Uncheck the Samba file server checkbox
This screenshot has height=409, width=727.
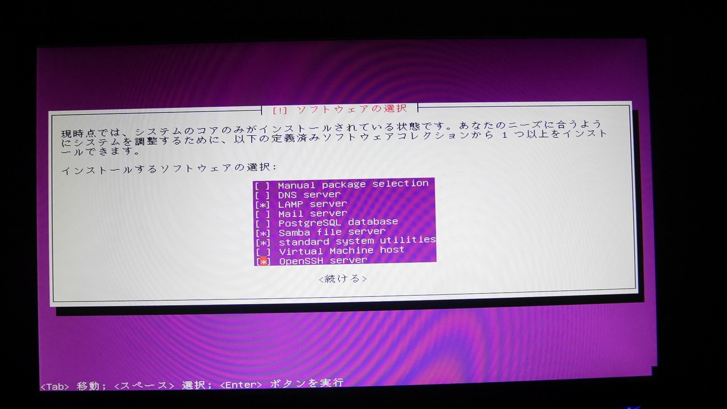pyautogui.click(x=262, y=233)
